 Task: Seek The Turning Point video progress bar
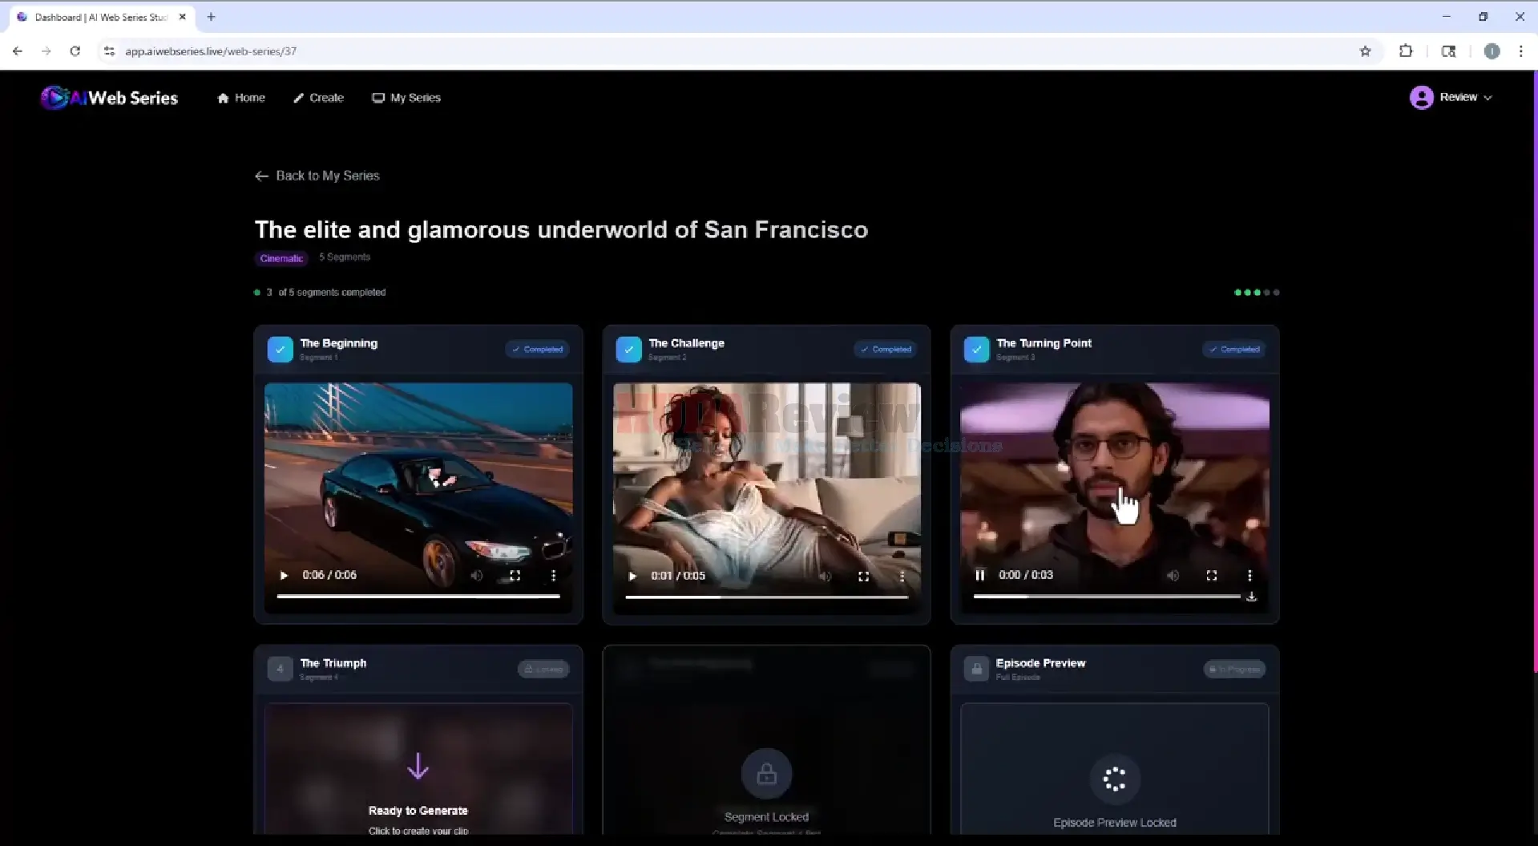(x=1107, y=597)
